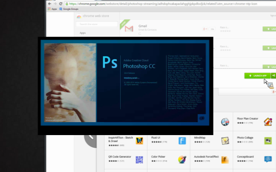
Task: Click the Gmail app title link
Action: [142, 26]
